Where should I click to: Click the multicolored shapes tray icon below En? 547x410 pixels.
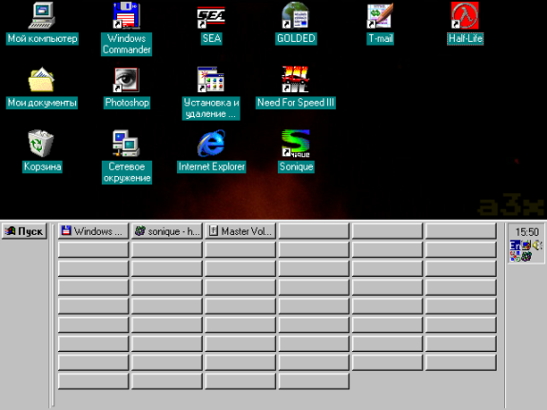(515, 257)
